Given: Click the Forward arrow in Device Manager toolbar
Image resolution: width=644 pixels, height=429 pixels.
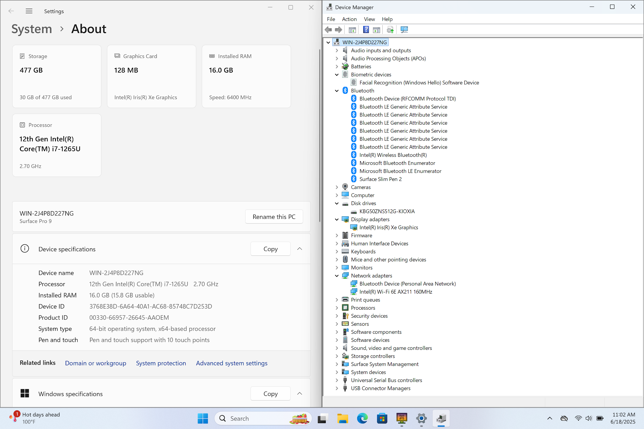Looking at the screenshot, I should (x=338, y=30).
